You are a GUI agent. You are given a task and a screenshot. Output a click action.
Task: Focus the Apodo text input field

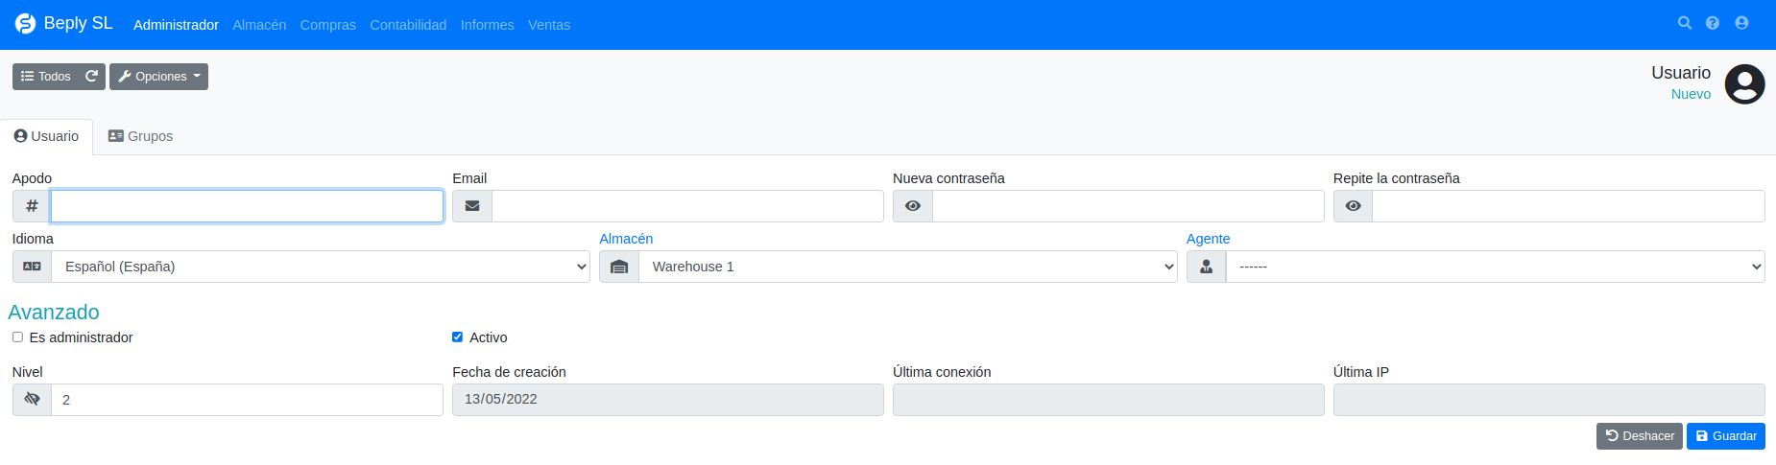pyautogui.click(x=247, y=206)
